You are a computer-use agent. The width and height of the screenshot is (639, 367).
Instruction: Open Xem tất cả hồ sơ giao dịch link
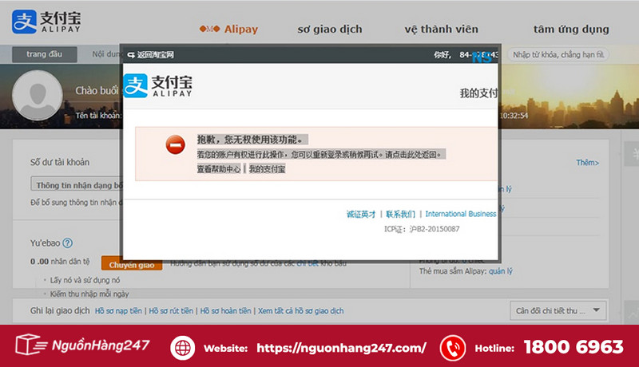[x=301, y=311]
